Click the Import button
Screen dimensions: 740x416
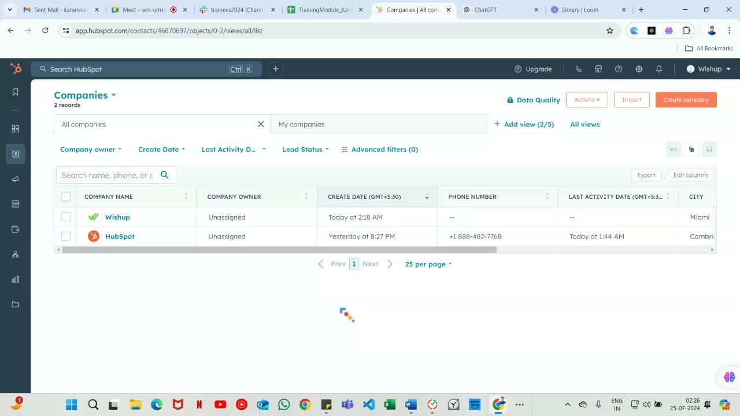click(631, 100)
